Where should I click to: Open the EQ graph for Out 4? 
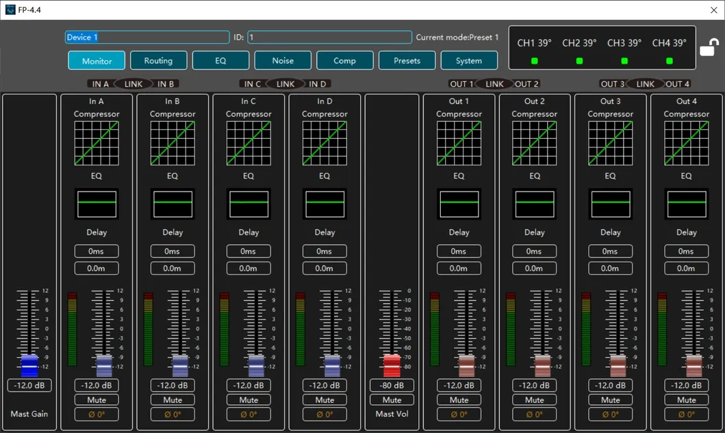tap(686, 203)
